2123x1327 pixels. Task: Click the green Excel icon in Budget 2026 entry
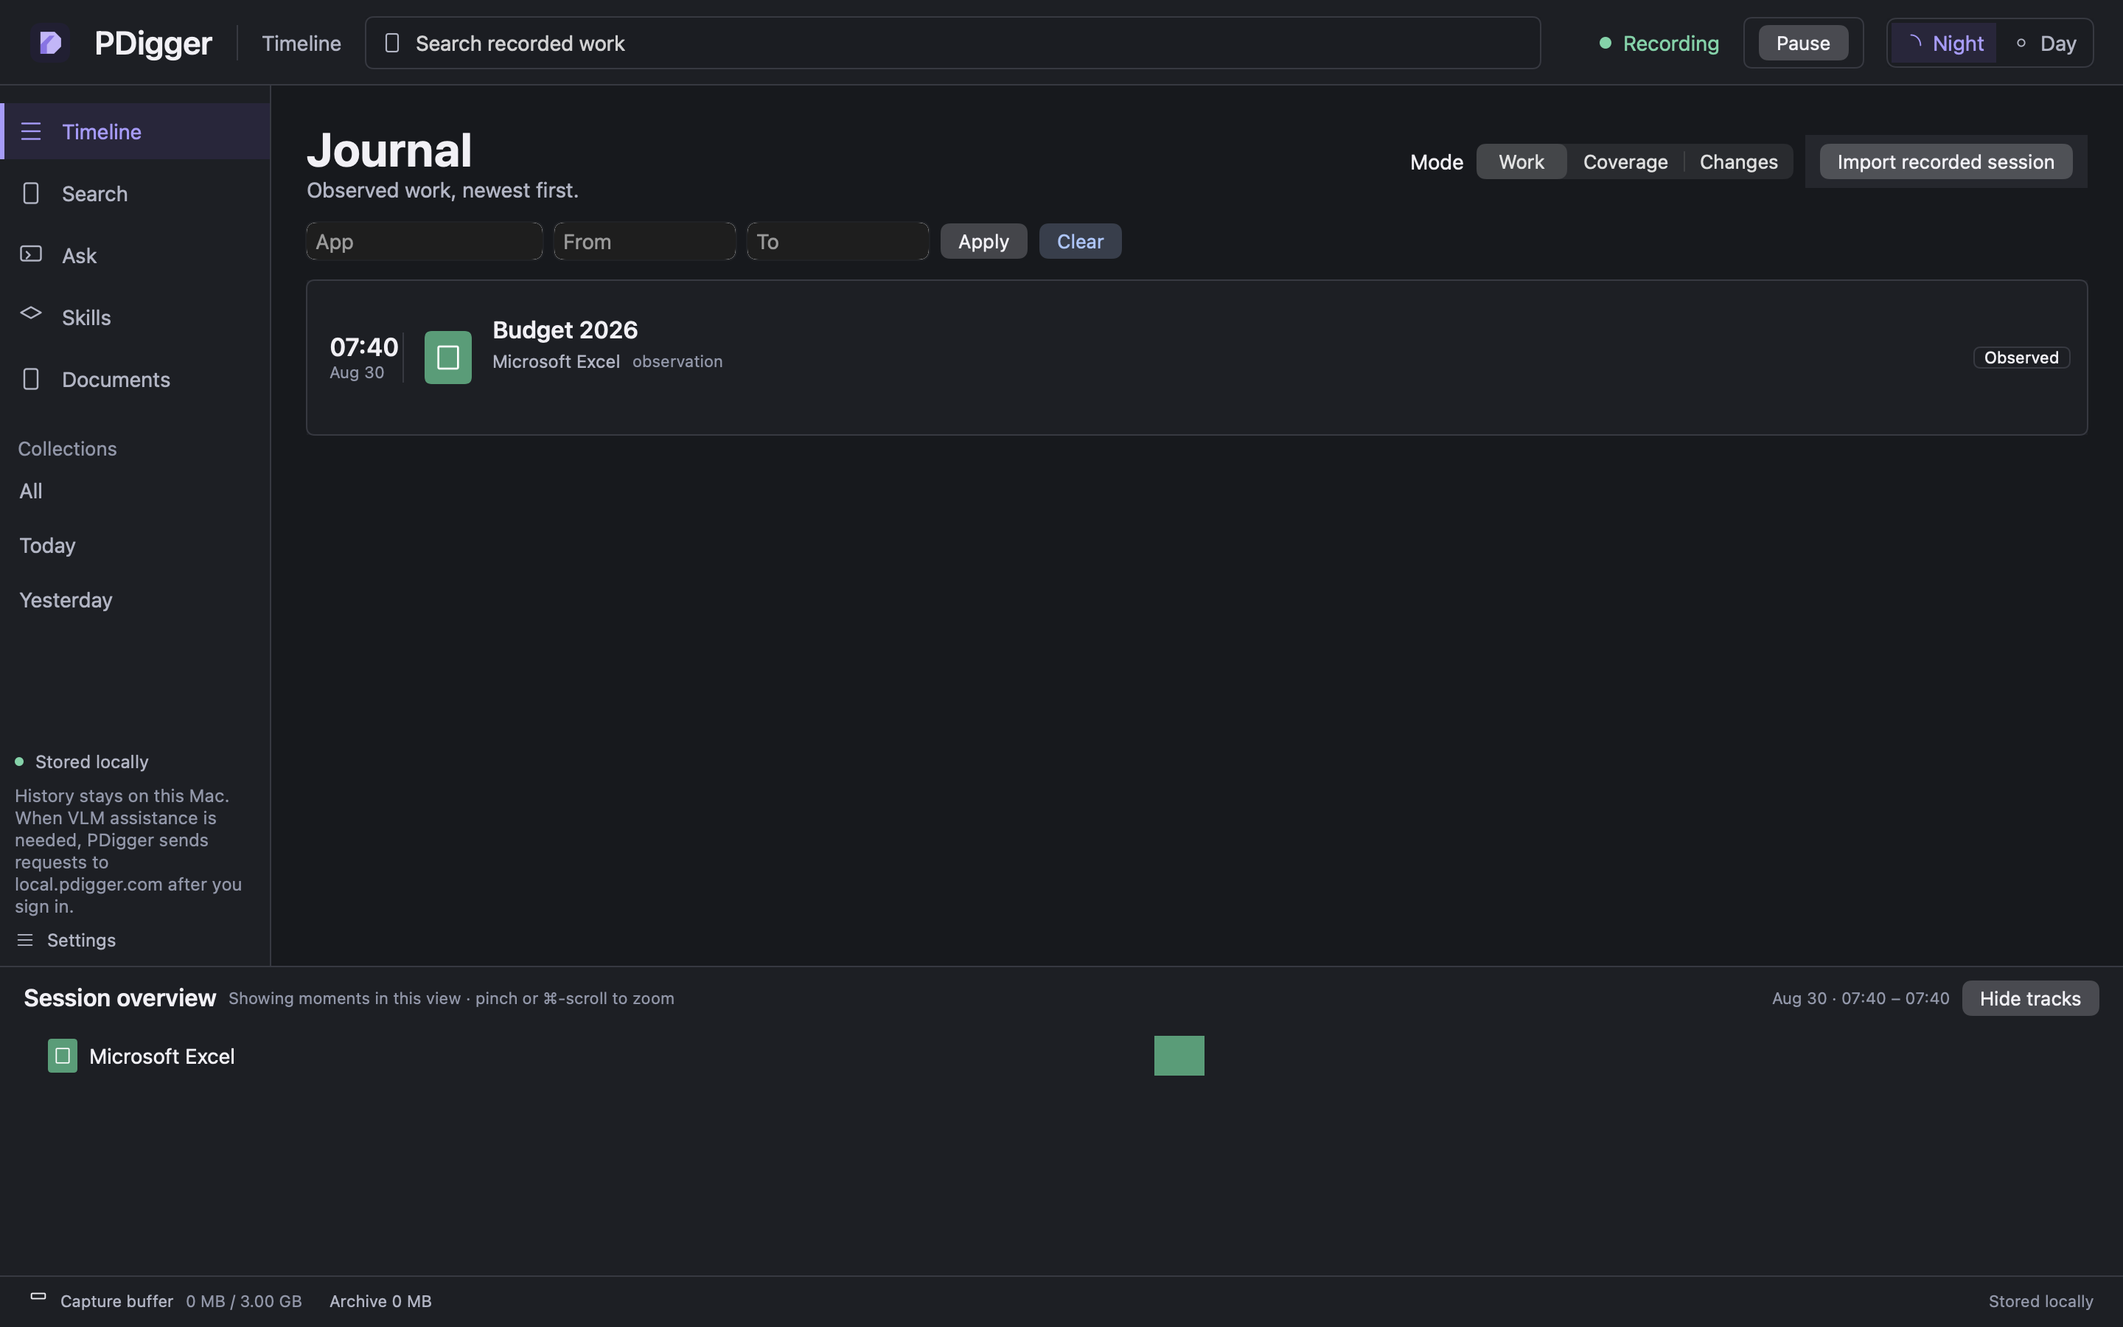pyautogui.click(x=447, y=358)
